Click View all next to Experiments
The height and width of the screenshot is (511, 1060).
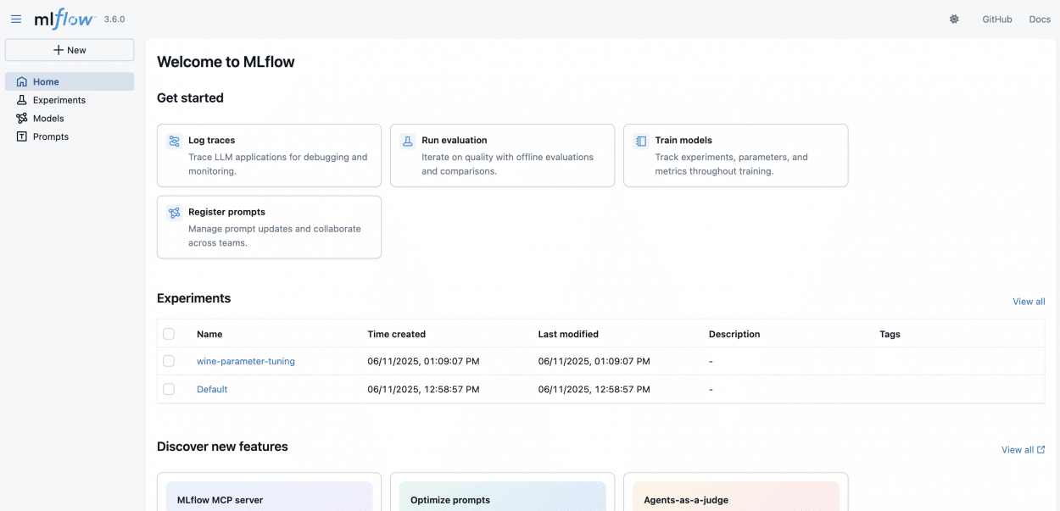coord(1029,301)
